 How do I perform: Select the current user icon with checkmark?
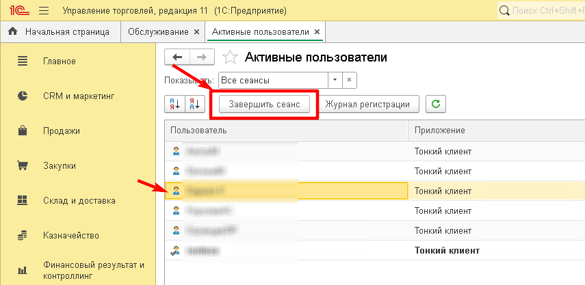(176, 250)
